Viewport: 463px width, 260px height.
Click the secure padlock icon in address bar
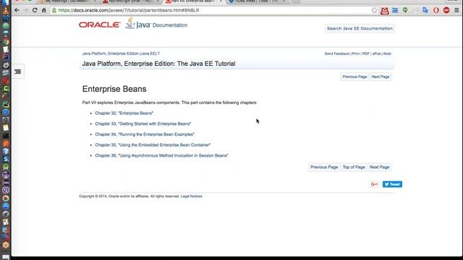point(54,10)
